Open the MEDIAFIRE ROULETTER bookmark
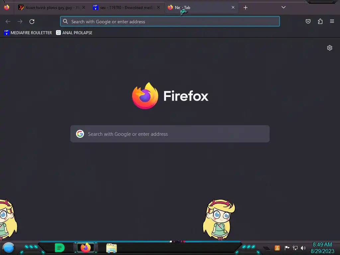This screenshot has height=255, width=340. click(x=28, y=33)
